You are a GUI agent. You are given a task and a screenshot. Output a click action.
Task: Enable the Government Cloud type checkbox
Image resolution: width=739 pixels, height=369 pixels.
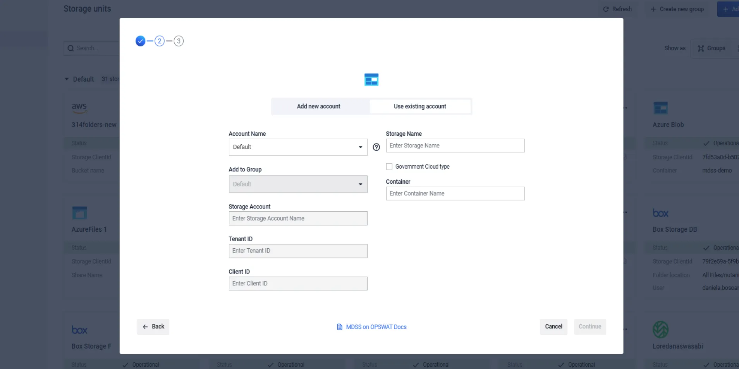pyautogui.click(x=389, y=167)
